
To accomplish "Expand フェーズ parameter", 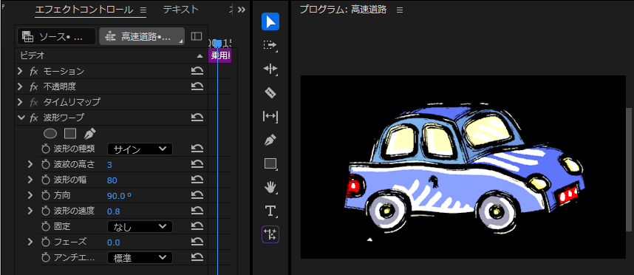I will tap(30, 242).
